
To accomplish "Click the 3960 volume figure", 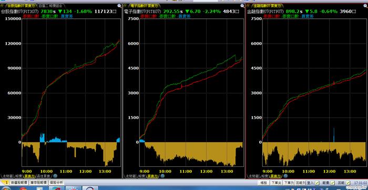I will coord(347,11).
